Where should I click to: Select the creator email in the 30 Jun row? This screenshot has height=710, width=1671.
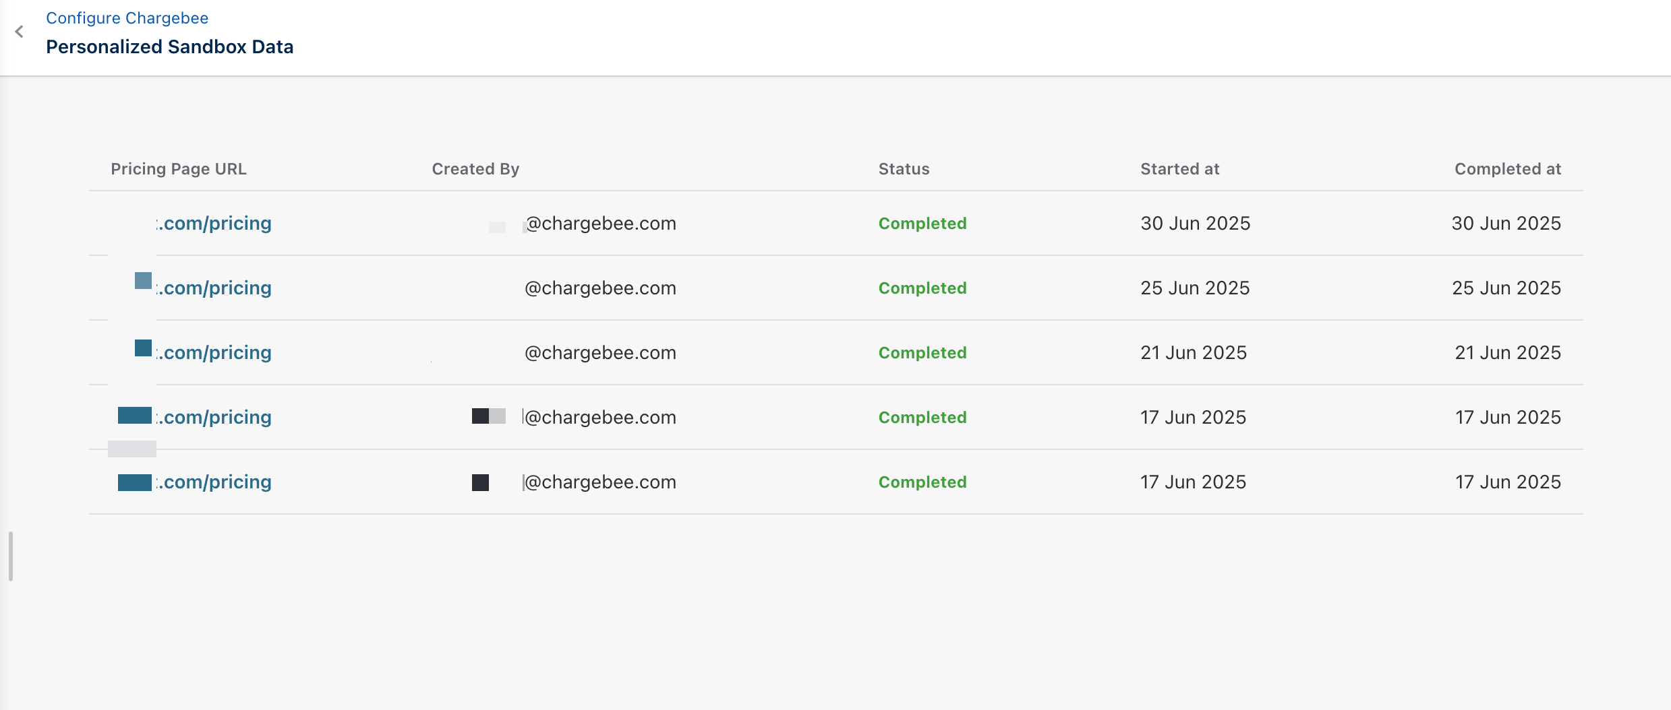point(600,224)
